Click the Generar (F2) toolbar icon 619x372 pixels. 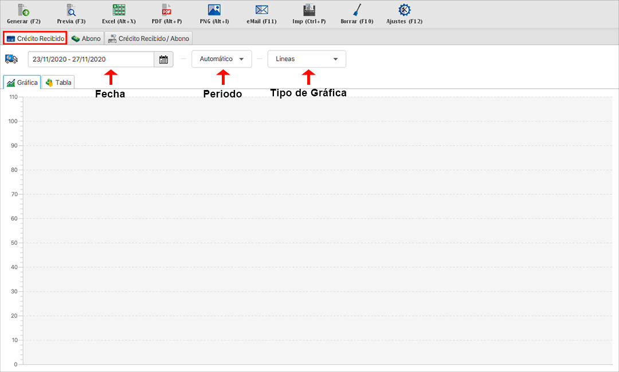coord(23,10)
